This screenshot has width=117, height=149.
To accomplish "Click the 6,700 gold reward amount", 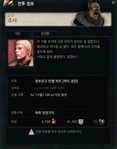I will pyautogui.click(x=46, y=122).
